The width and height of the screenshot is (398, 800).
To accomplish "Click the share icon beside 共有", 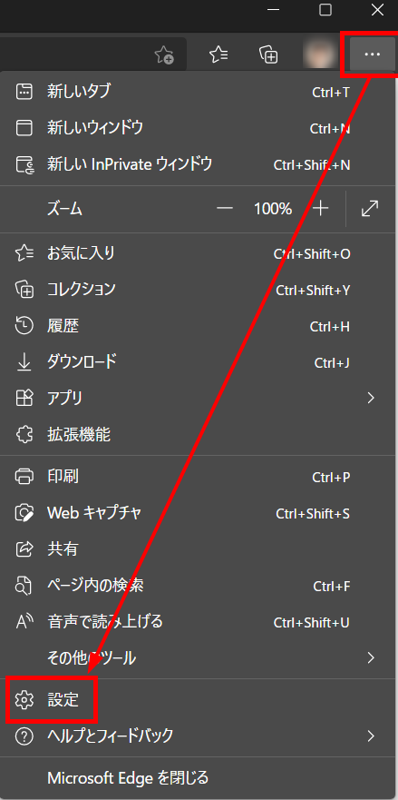I will [24, 549].
